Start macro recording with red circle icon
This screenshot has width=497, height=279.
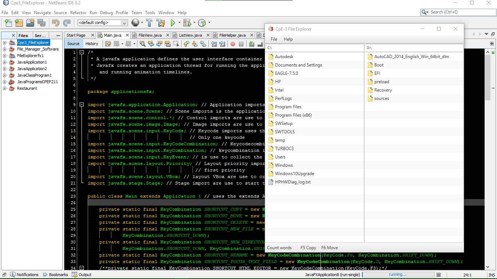[x=233, y=44]
